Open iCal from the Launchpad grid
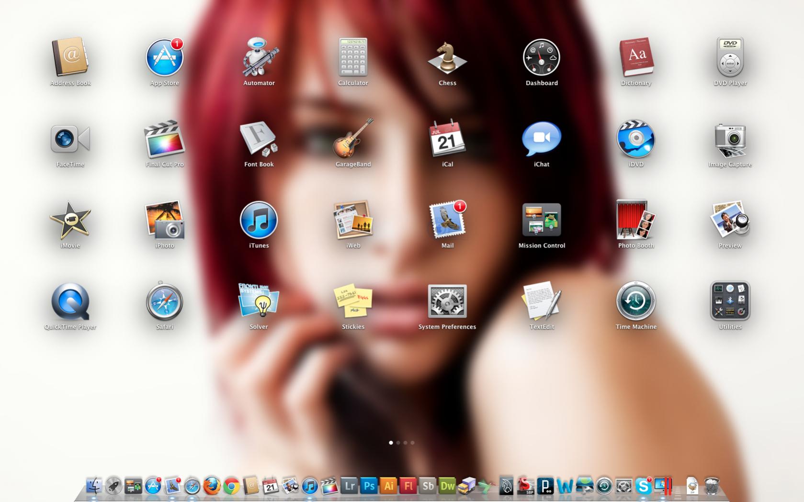The height and width of the screenshot is (502, 804). coord(447,139)
